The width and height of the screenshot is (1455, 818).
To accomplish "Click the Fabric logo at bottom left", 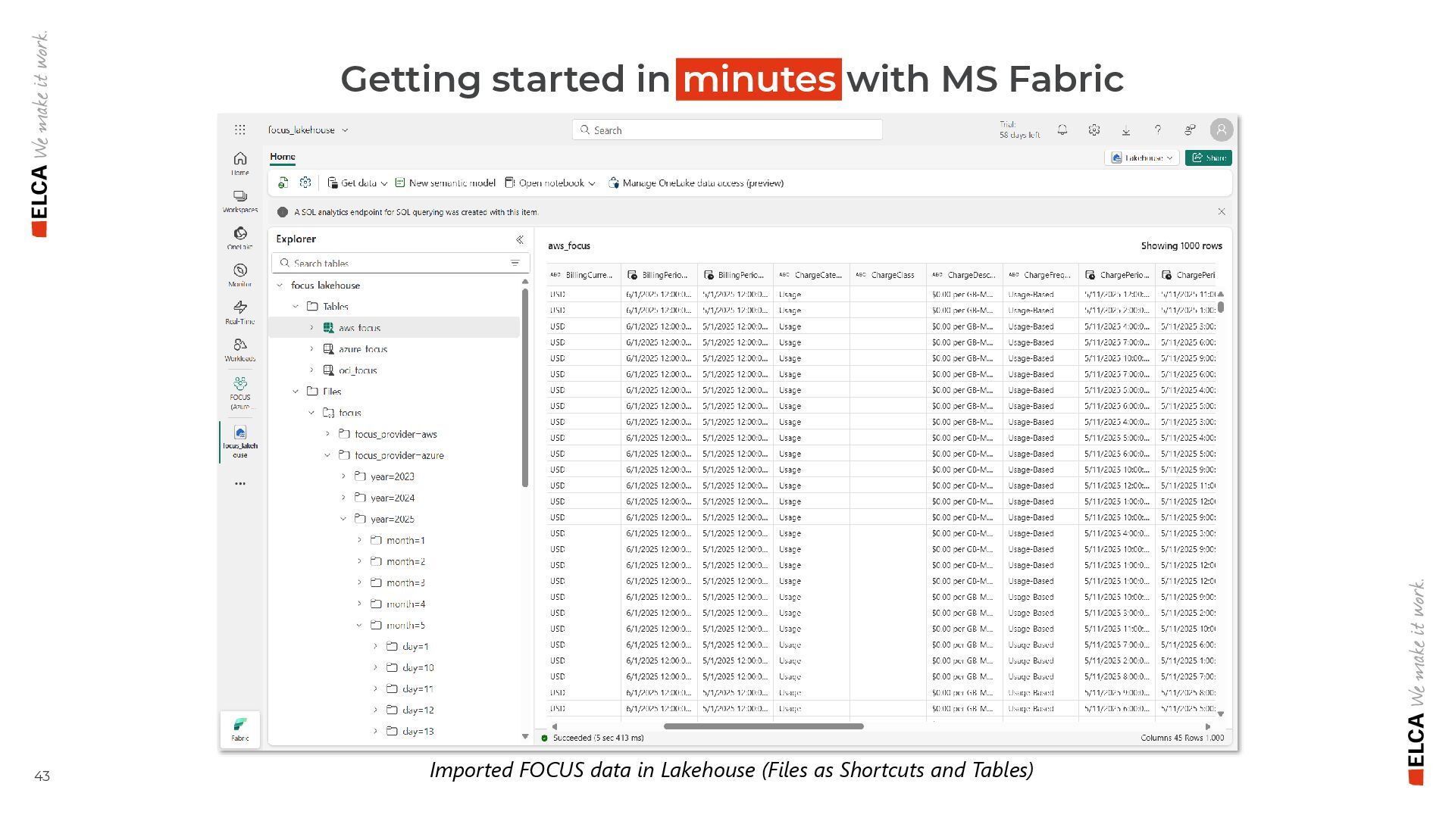I will 240,729.
